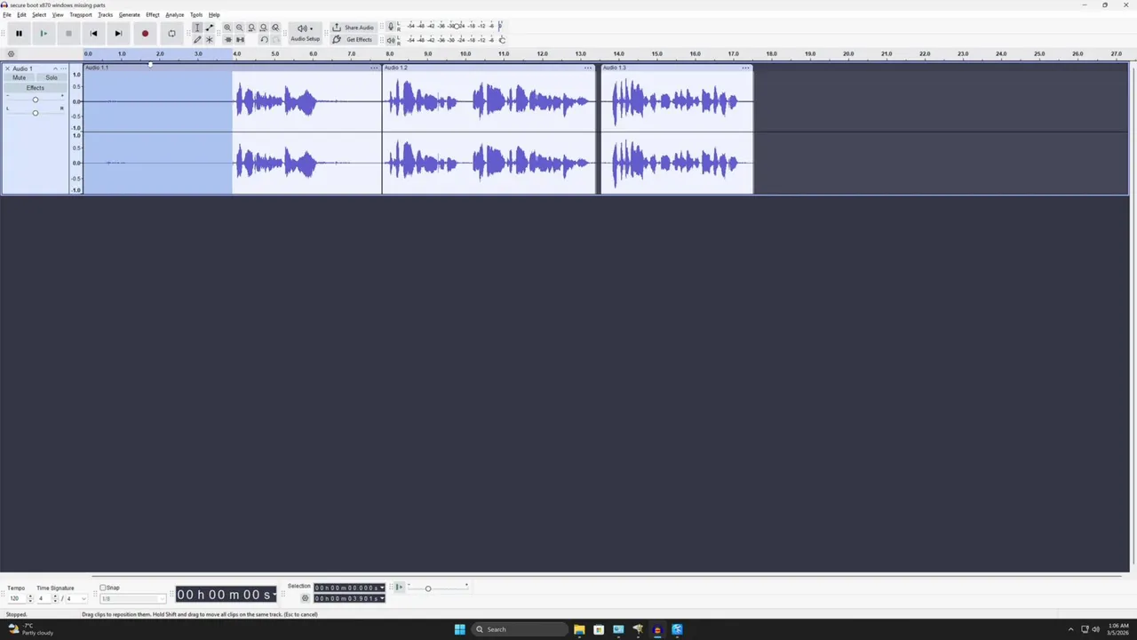Open the selection toolbar settings gear
The width and height of the screenshot is (1137, 640).
[x=305, y=598]
